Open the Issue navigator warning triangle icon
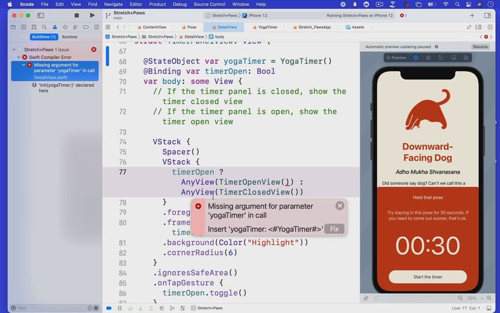The image size is (500, 313). (55, 27)
